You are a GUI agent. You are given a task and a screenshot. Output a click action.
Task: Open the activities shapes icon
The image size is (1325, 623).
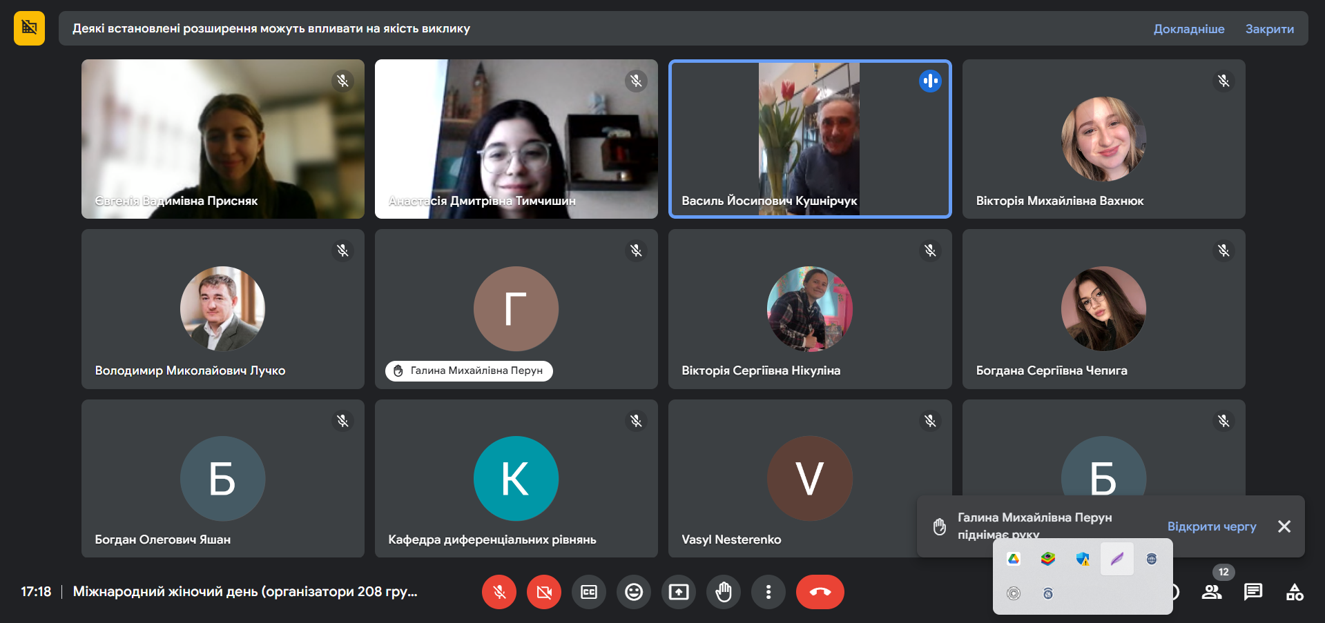1295,592
